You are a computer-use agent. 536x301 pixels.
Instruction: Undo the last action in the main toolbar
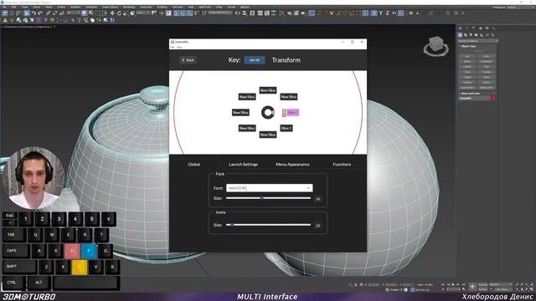point(33,13)
